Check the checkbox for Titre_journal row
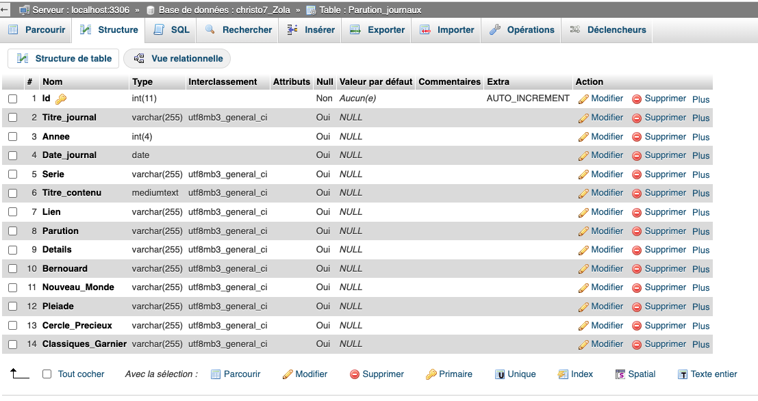Image resolution: width=758 pixels, height=401 pixels. 12,117
